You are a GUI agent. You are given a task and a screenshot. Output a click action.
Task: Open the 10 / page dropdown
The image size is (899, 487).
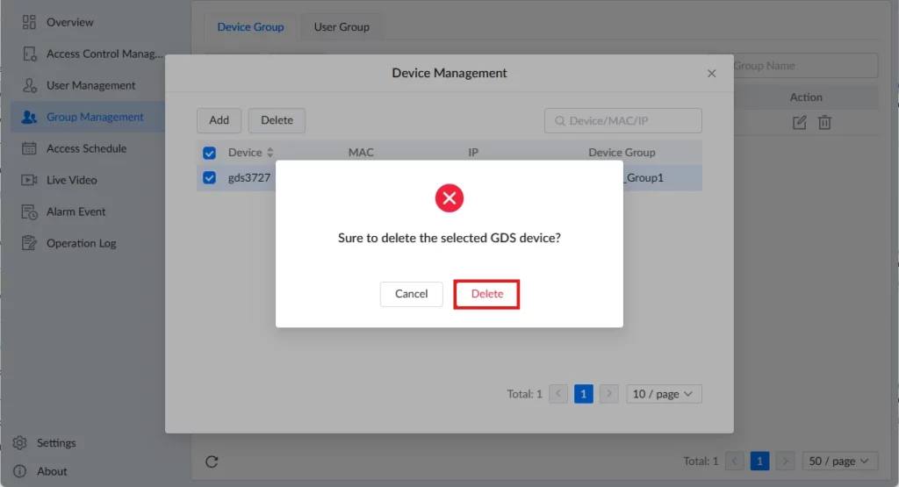[664, 394]
